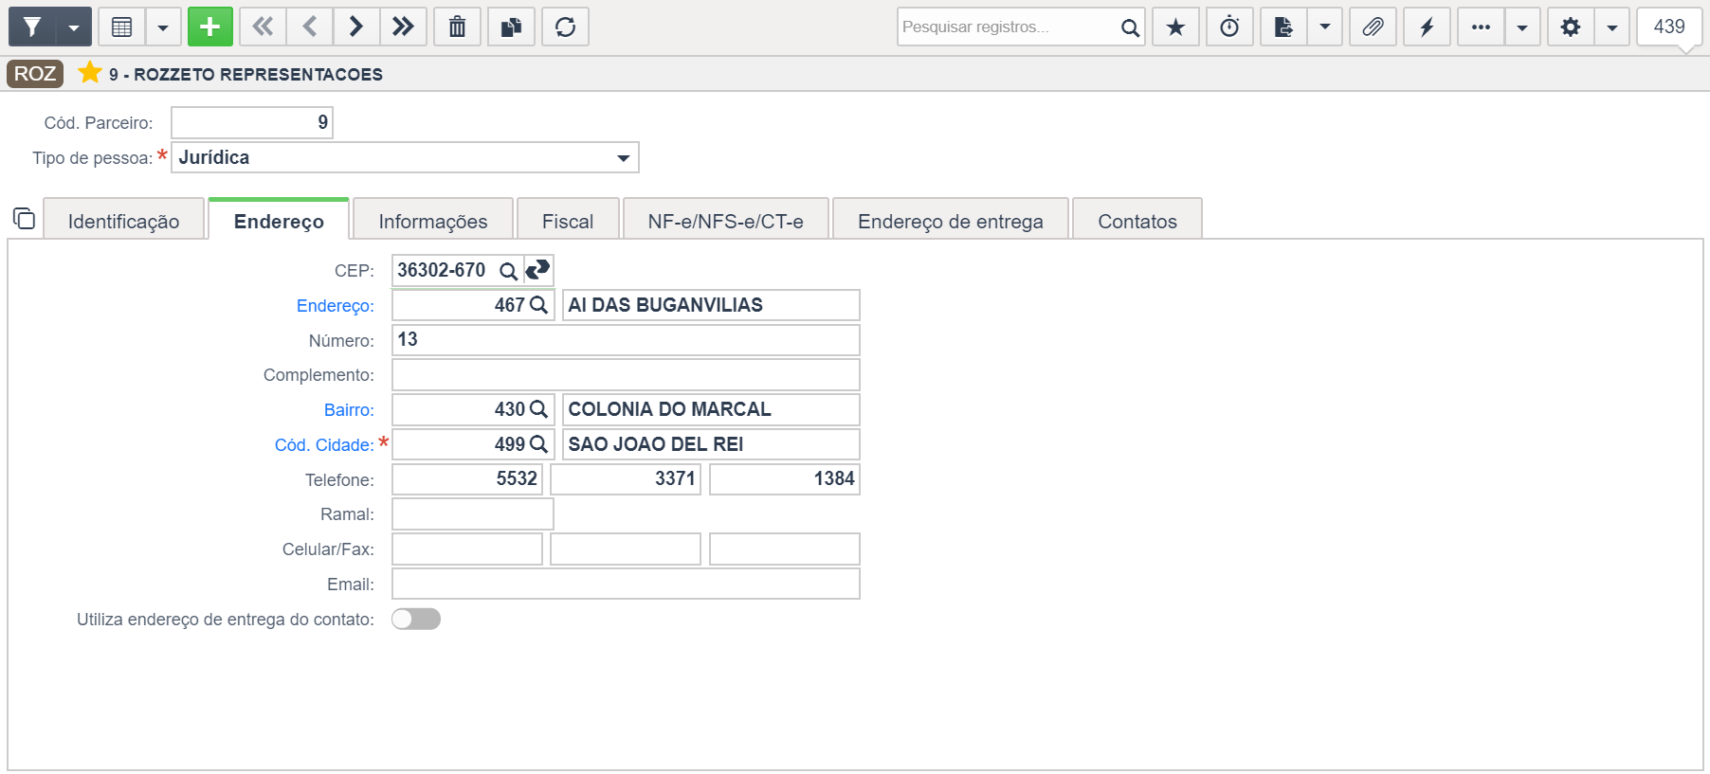Click the Telefone field containing 3371

tap(626, 479)
